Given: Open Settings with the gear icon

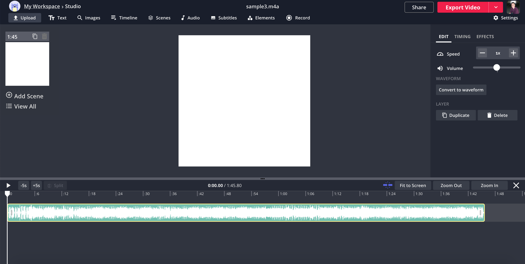Looking at the screenshot, I should tap(506, 18).
